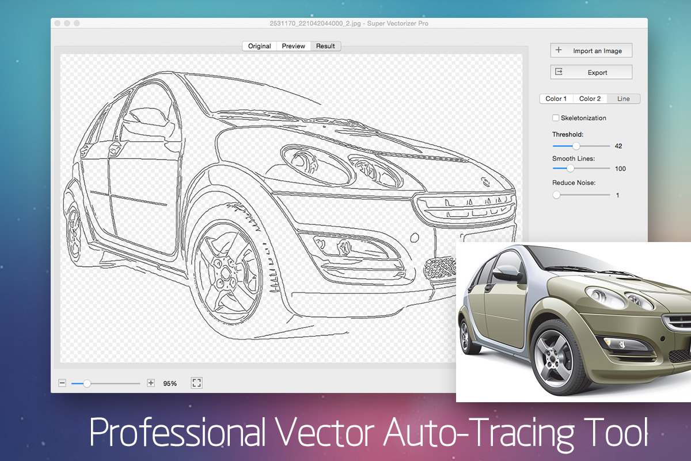Click the Smooth Lines value 100
The image size is (691, 461).
click(x=620, y=169)
